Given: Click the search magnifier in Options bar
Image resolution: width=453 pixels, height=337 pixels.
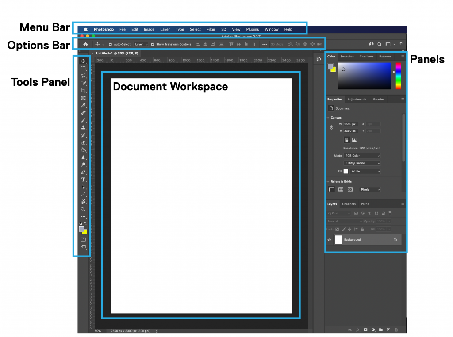Looking at the screenshot, I should point(380,44).
